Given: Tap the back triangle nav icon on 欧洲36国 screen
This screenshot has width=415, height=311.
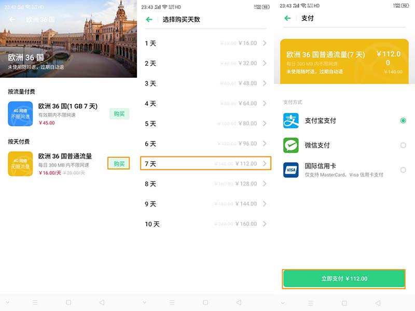Looking at the screenshot, I should pyautogui.click(x=102, y=302).
